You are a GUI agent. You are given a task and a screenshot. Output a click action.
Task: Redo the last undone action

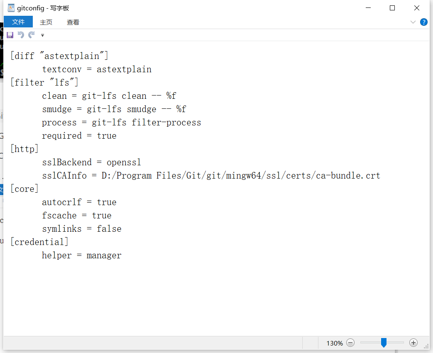coord(32,35)
